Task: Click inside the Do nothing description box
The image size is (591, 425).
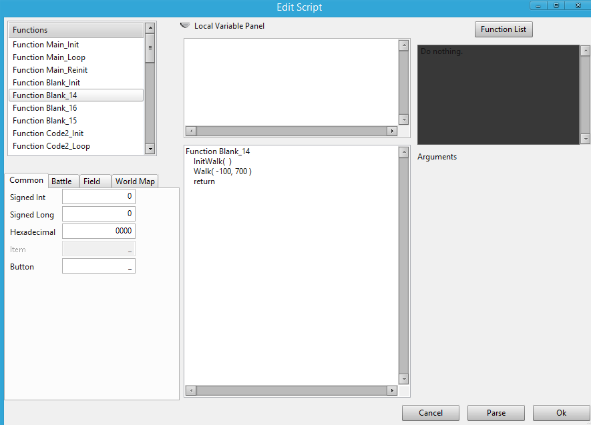Action: coord(498,95)
